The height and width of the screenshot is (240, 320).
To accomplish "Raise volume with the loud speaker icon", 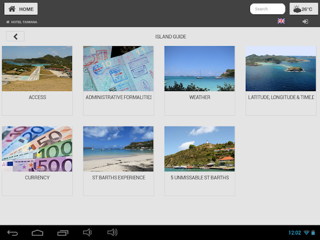I will coord(112,232).
